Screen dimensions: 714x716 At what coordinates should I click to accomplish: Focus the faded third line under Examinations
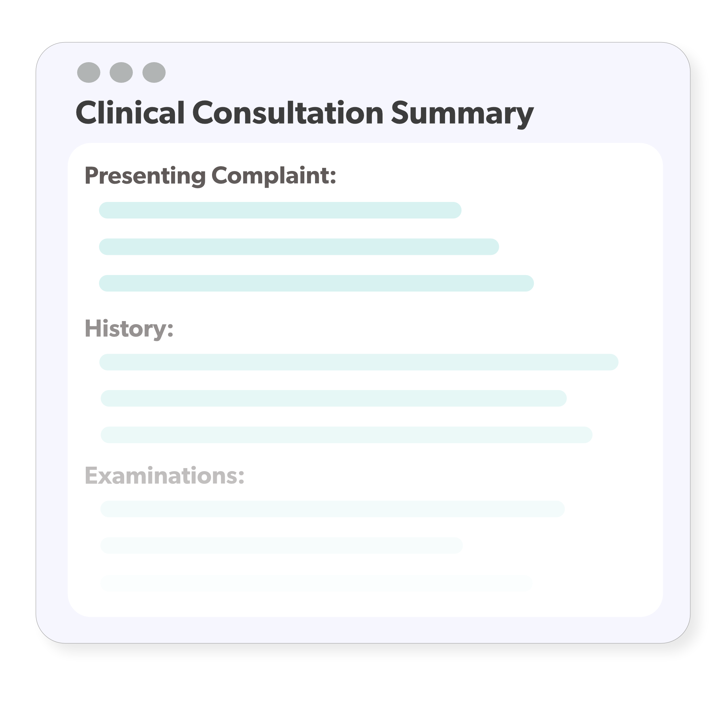[x=316, y=583]
